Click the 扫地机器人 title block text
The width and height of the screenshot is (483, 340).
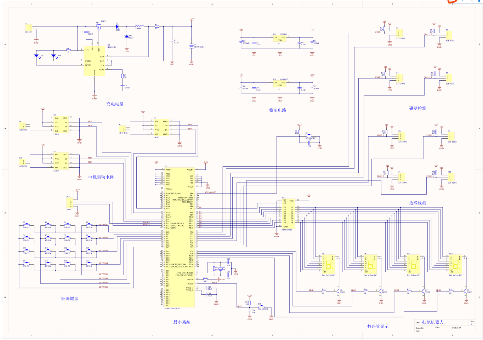click(433, 322)
